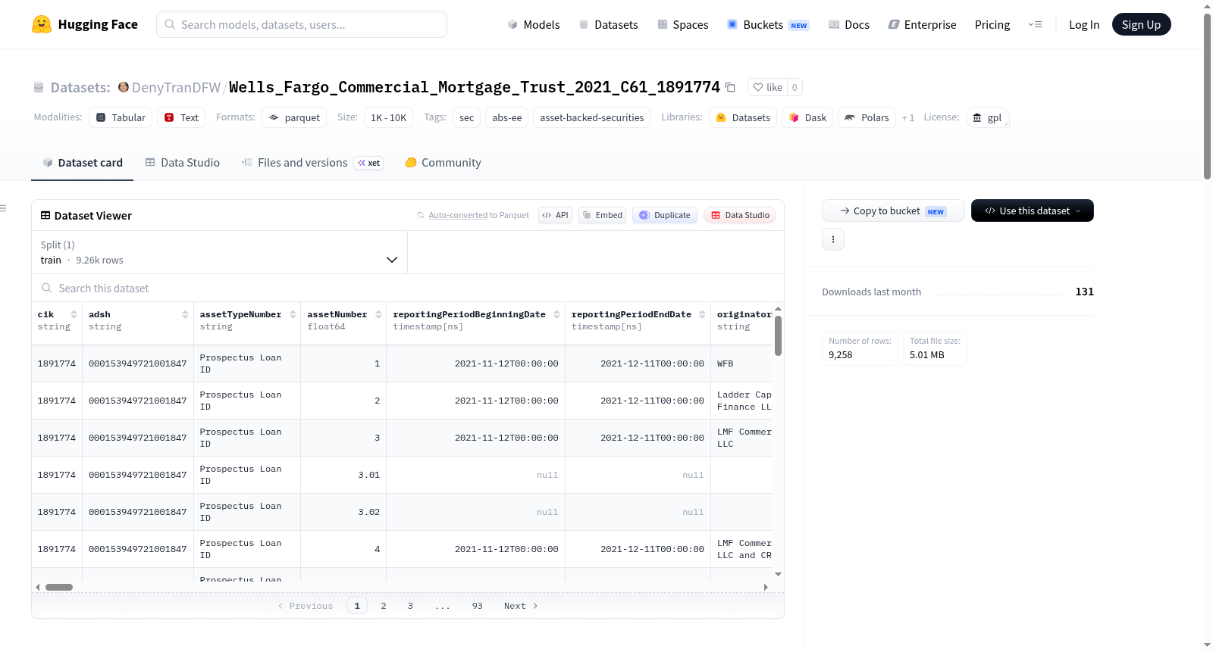Sort the reportingPeriodEndDate column
Viewport: 1213px width, 652px height.
tap(702, 314)
